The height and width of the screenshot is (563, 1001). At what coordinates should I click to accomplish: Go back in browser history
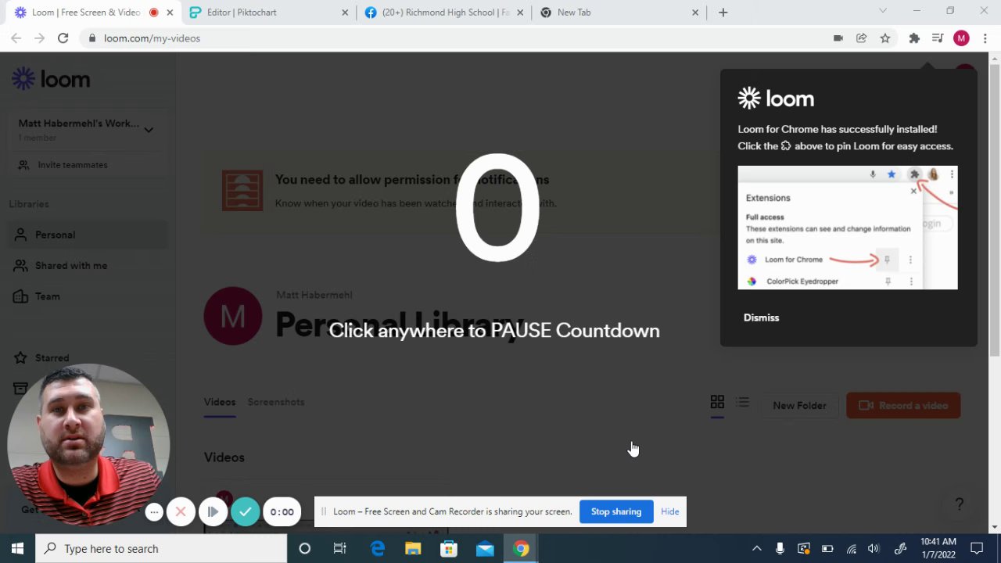[16, 38]
